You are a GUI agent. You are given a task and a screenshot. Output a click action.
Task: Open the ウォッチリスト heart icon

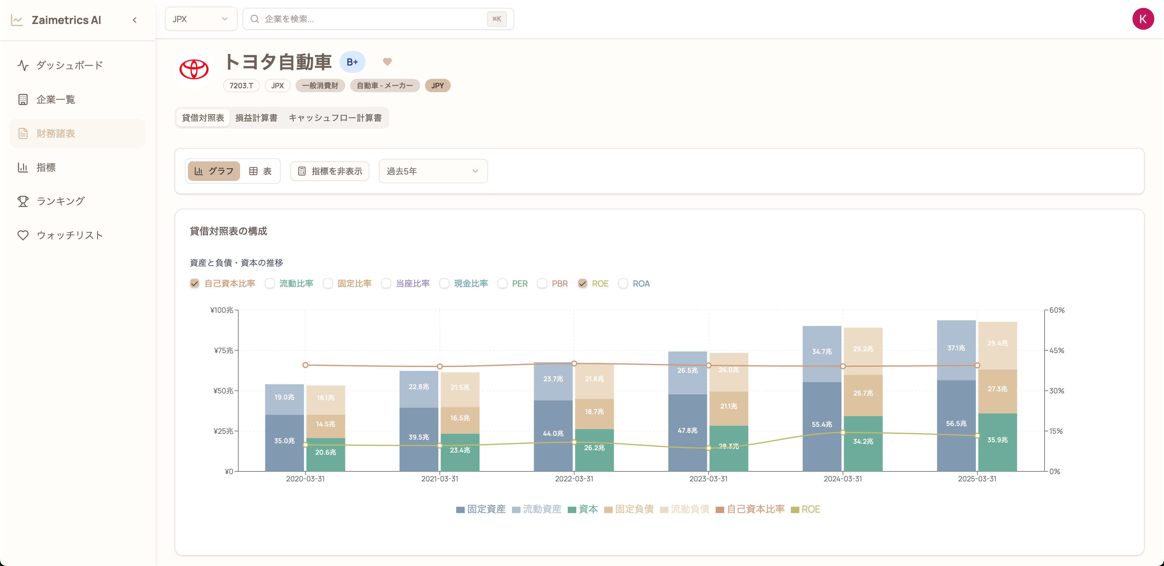23,235
